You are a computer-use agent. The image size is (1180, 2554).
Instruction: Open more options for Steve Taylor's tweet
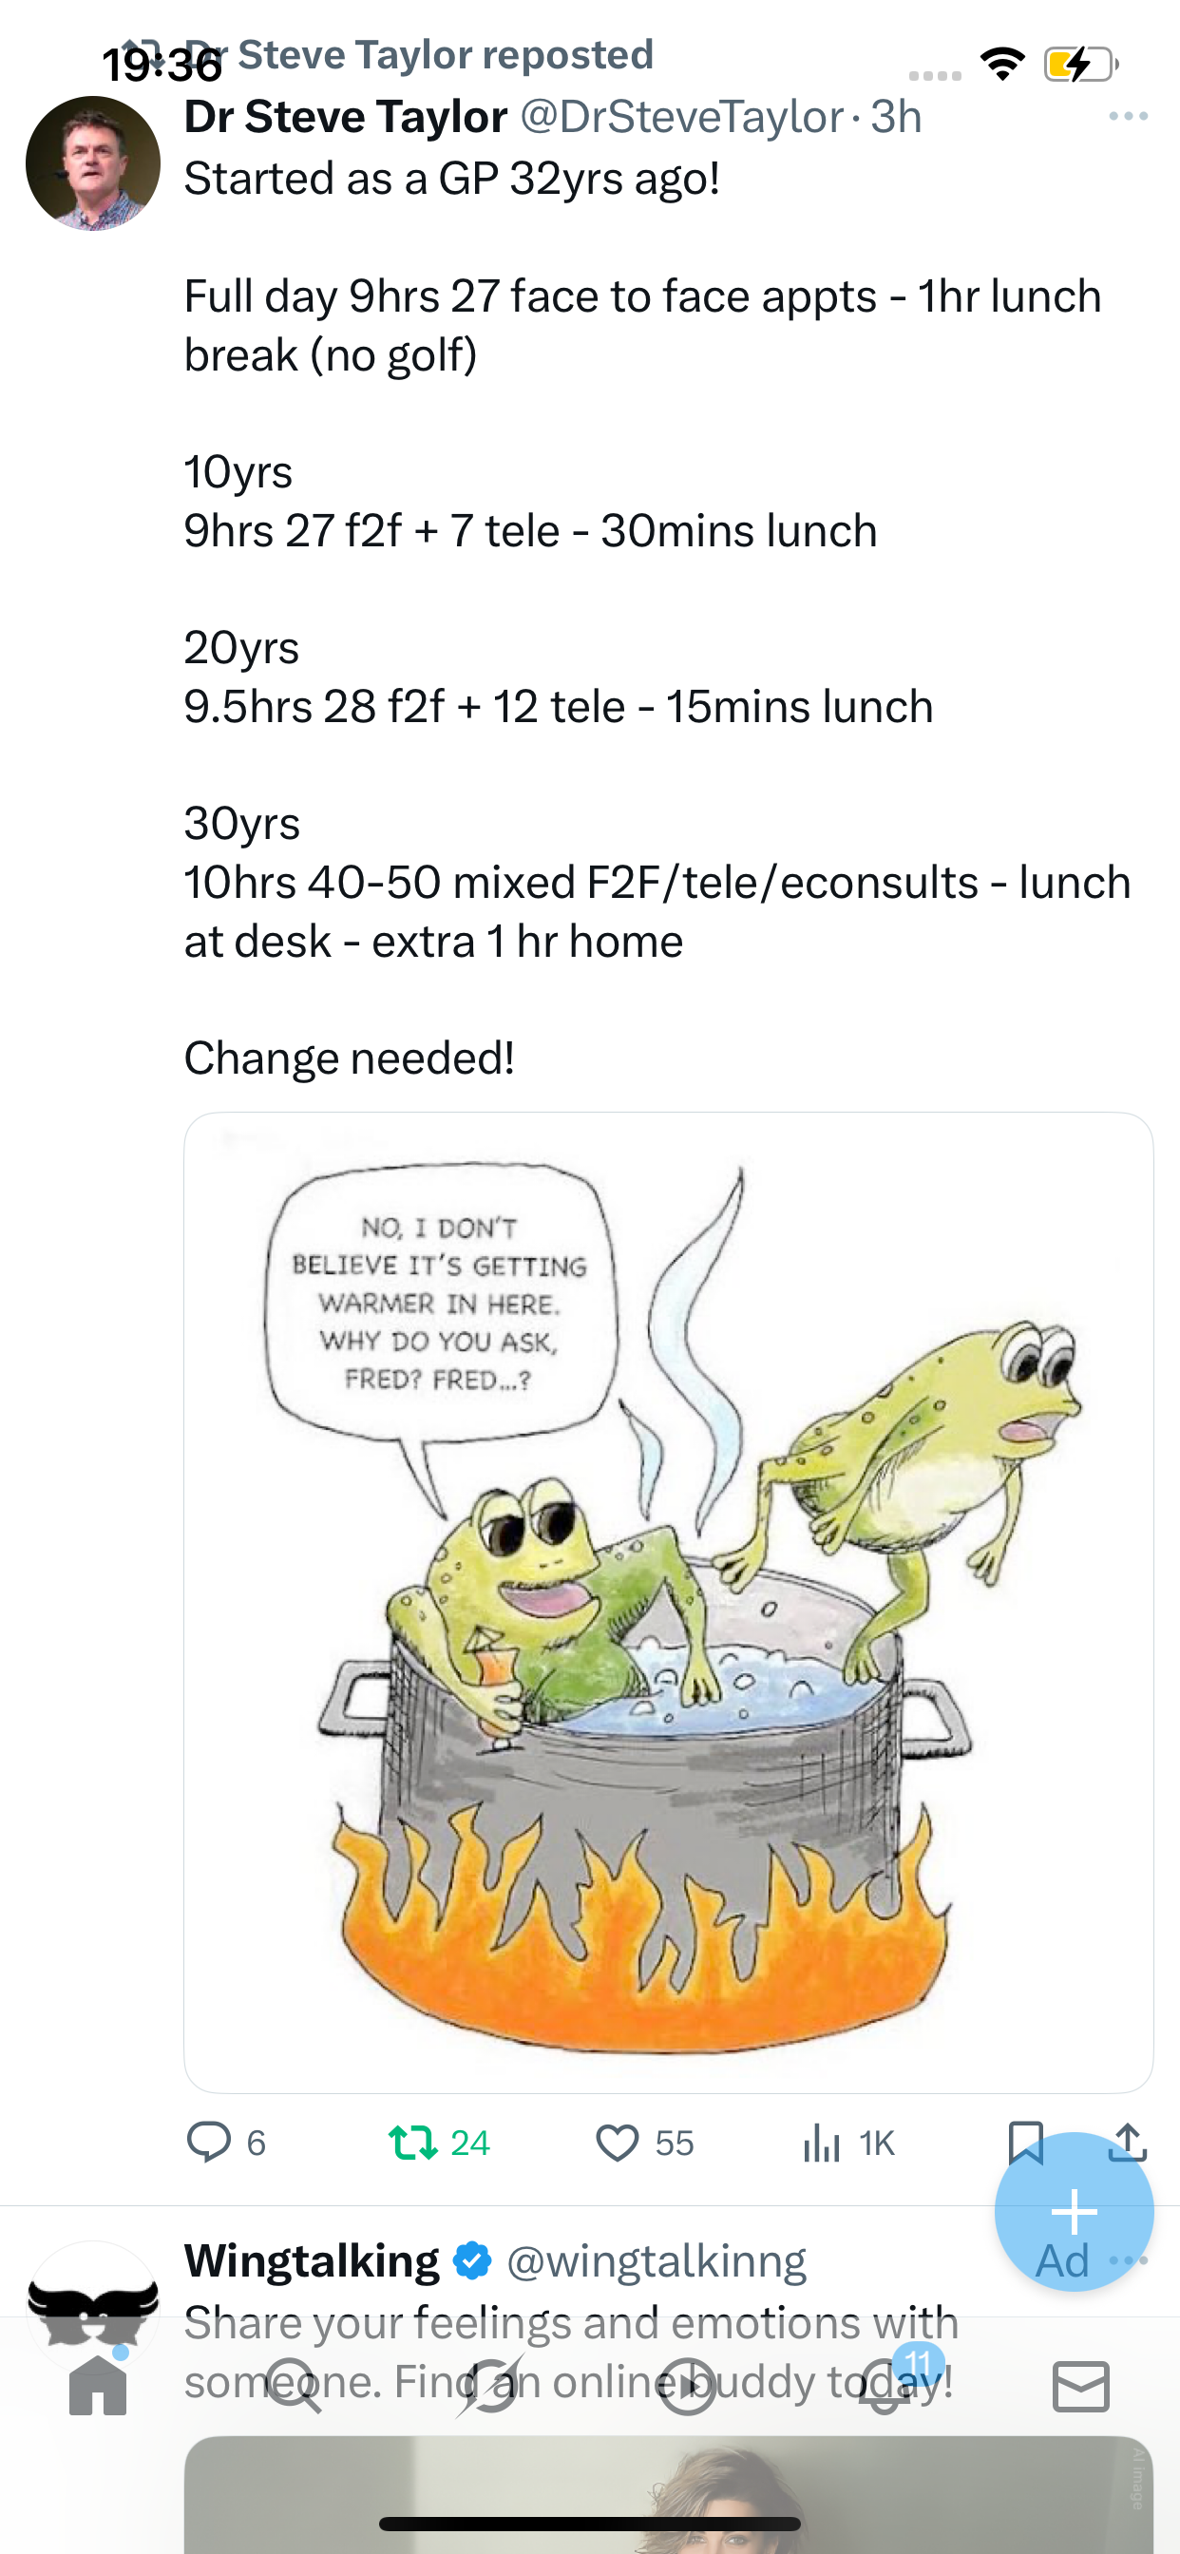point(1129,117)
